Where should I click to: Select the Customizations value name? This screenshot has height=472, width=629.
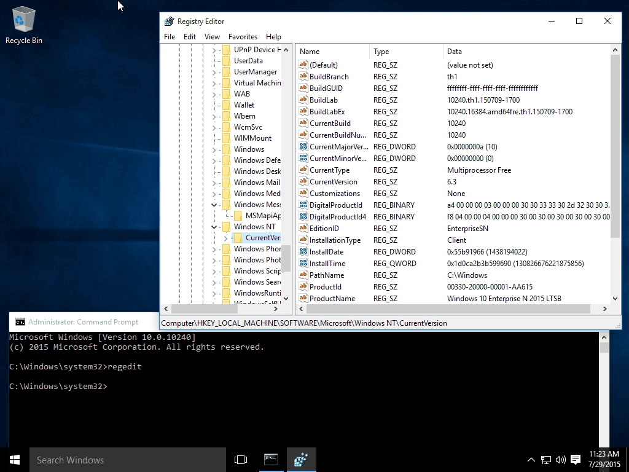point(335,194)
